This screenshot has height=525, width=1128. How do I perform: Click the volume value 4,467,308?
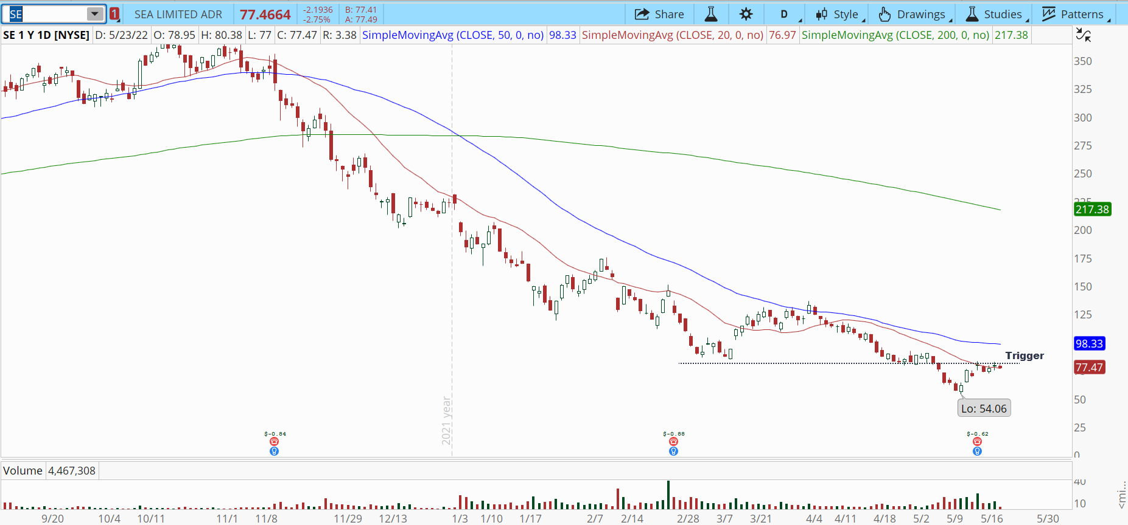(x=72, y=471)
